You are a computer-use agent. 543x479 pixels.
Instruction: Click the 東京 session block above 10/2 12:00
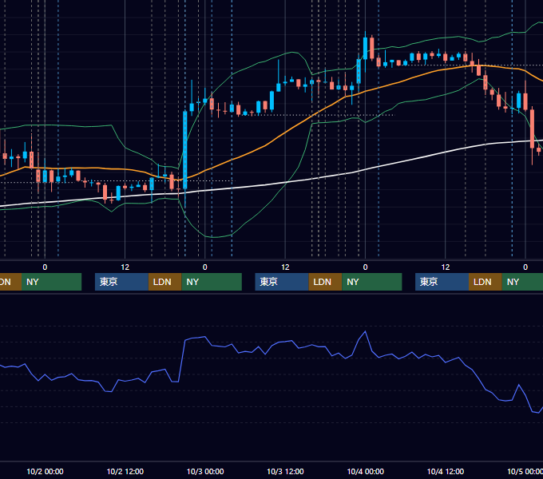pyautogui.click(x=122, y=282)
